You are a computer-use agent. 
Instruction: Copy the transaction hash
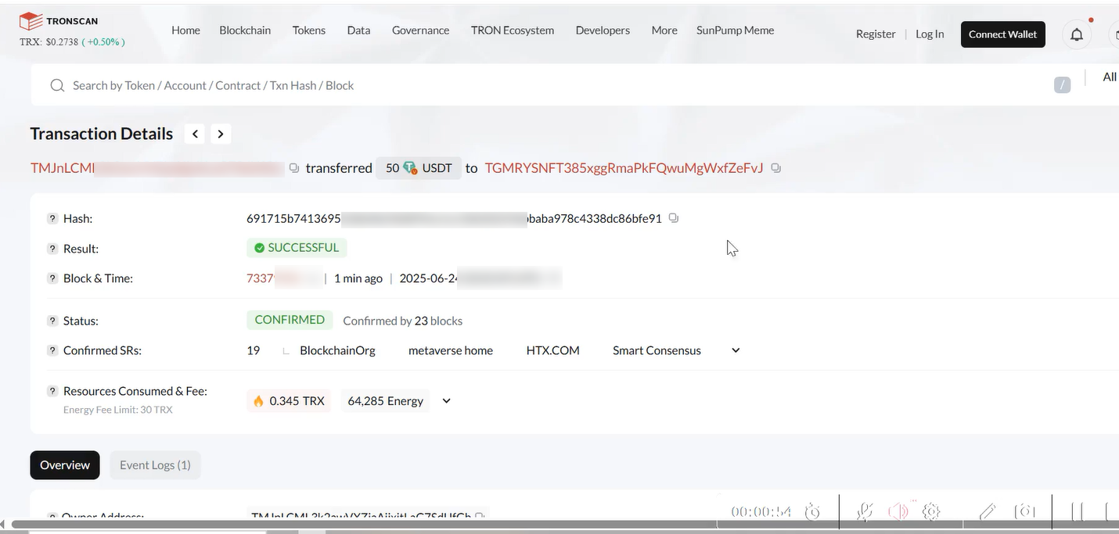[x=674, y=218]
